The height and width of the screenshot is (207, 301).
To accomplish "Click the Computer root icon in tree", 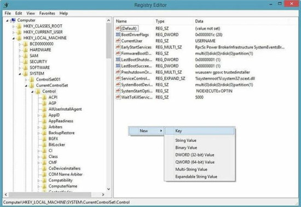I will pyautogui.click(x=13, y=20).
